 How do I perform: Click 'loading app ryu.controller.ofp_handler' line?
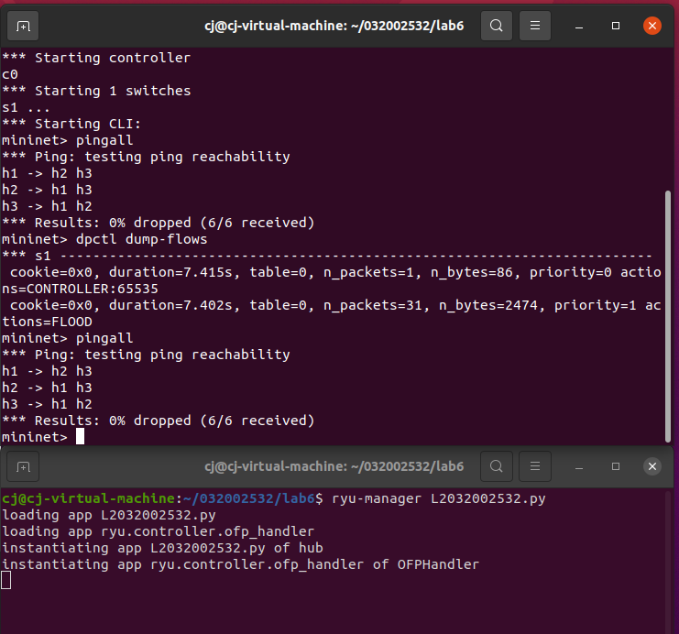[x=158, y=531]
